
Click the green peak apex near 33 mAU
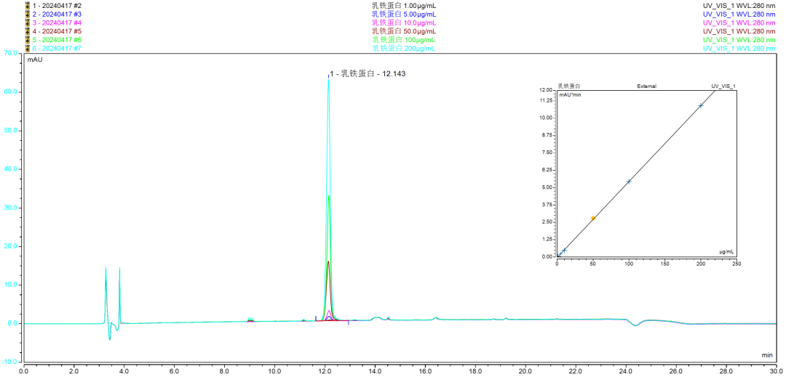pos(329,196)
